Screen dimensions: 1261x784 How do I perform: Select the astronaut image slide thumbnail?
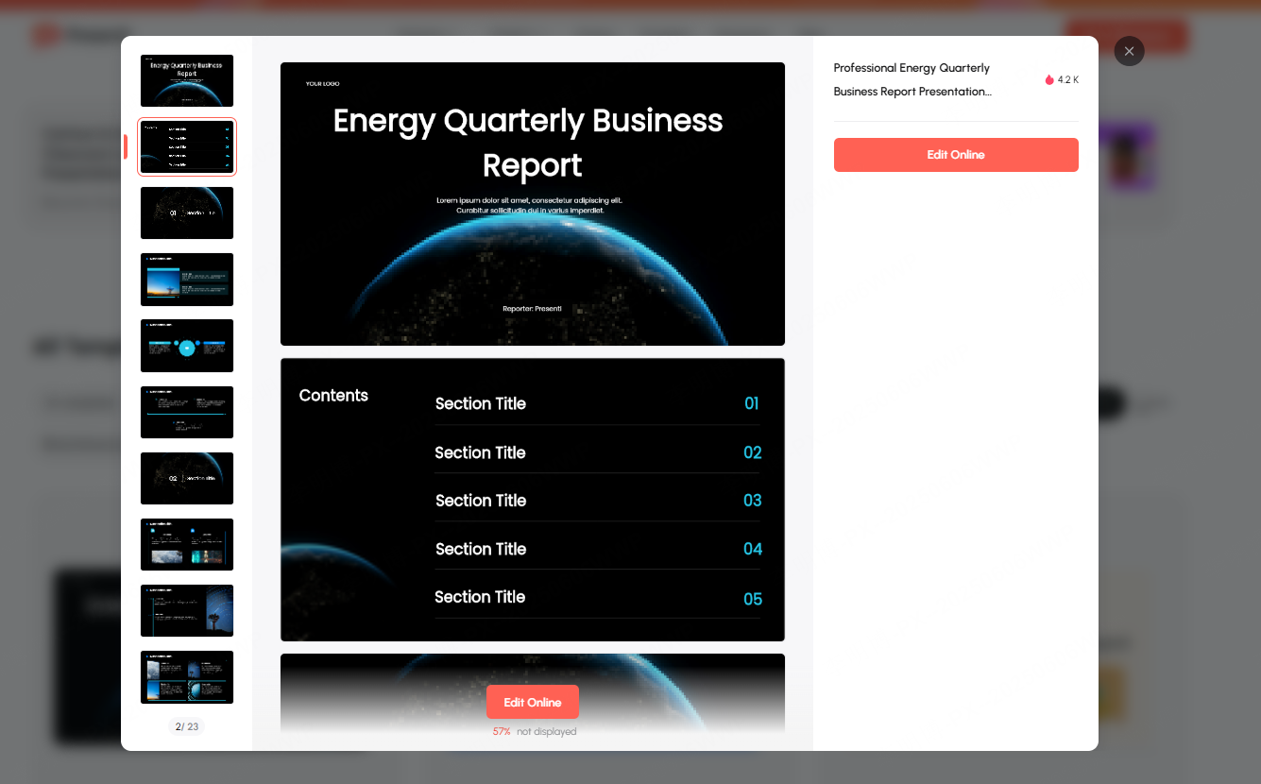tap(186, 610)
